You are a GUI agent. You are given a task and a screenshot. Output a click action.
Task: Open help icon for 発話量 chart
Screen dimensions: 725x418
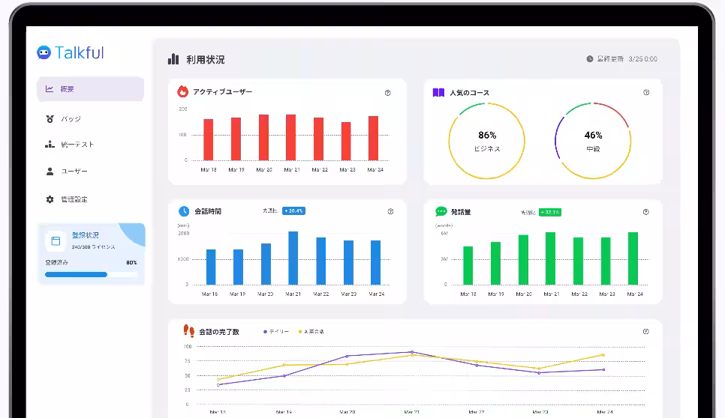click(x=646, y=212)
